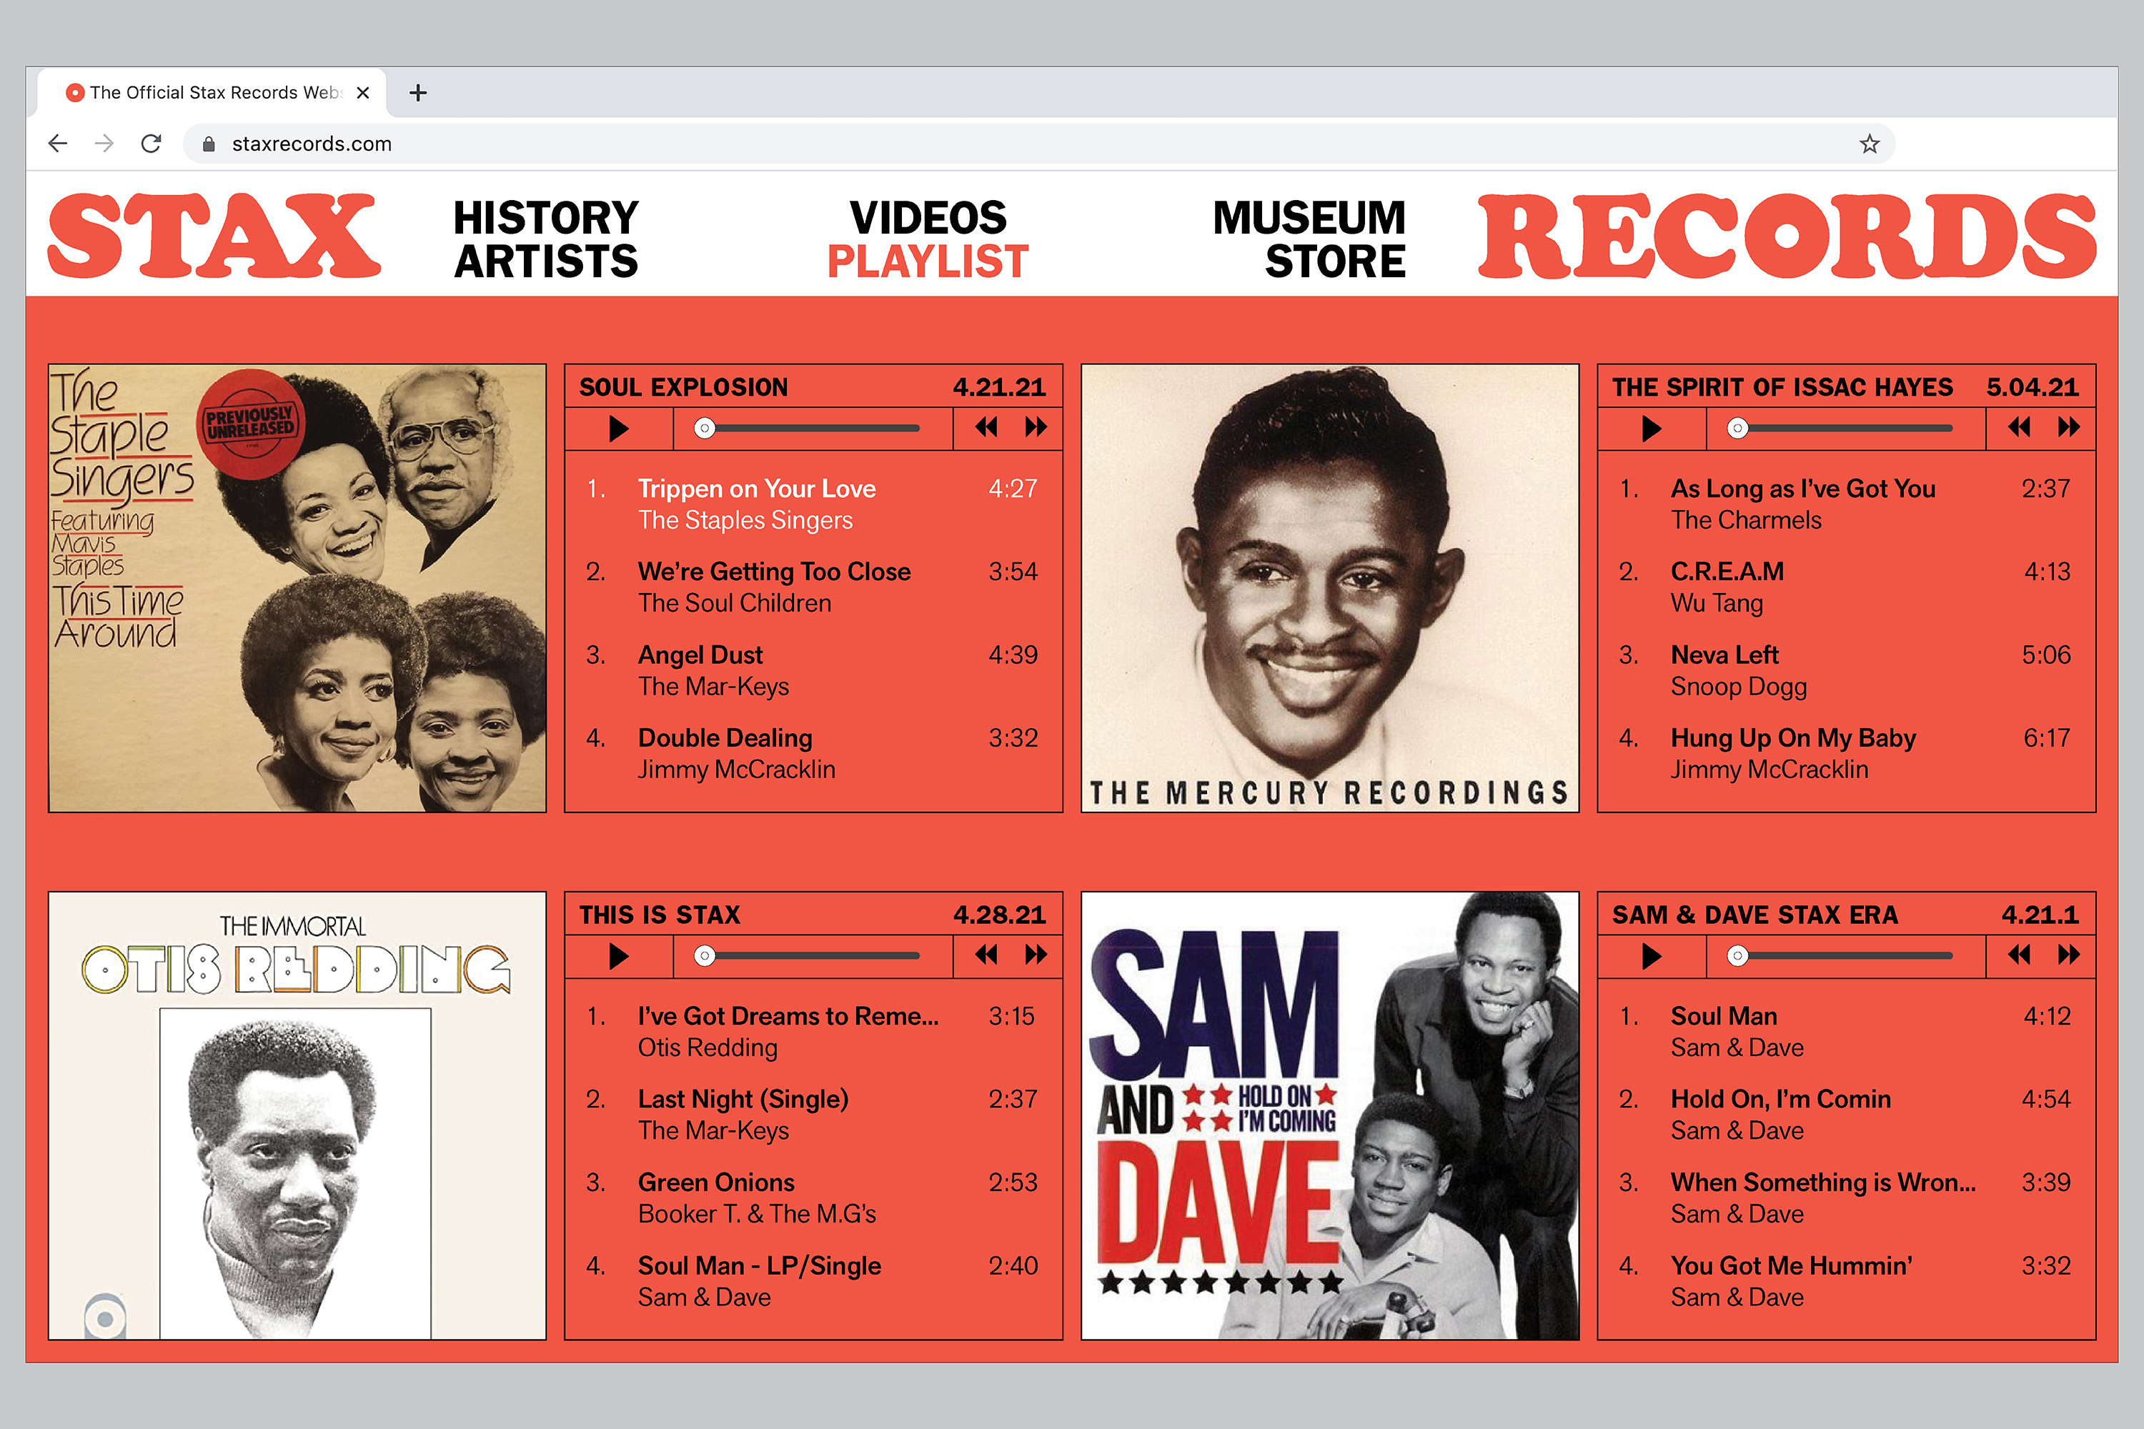
Task: Select the track Green Onions
Action: [715, 1183]
